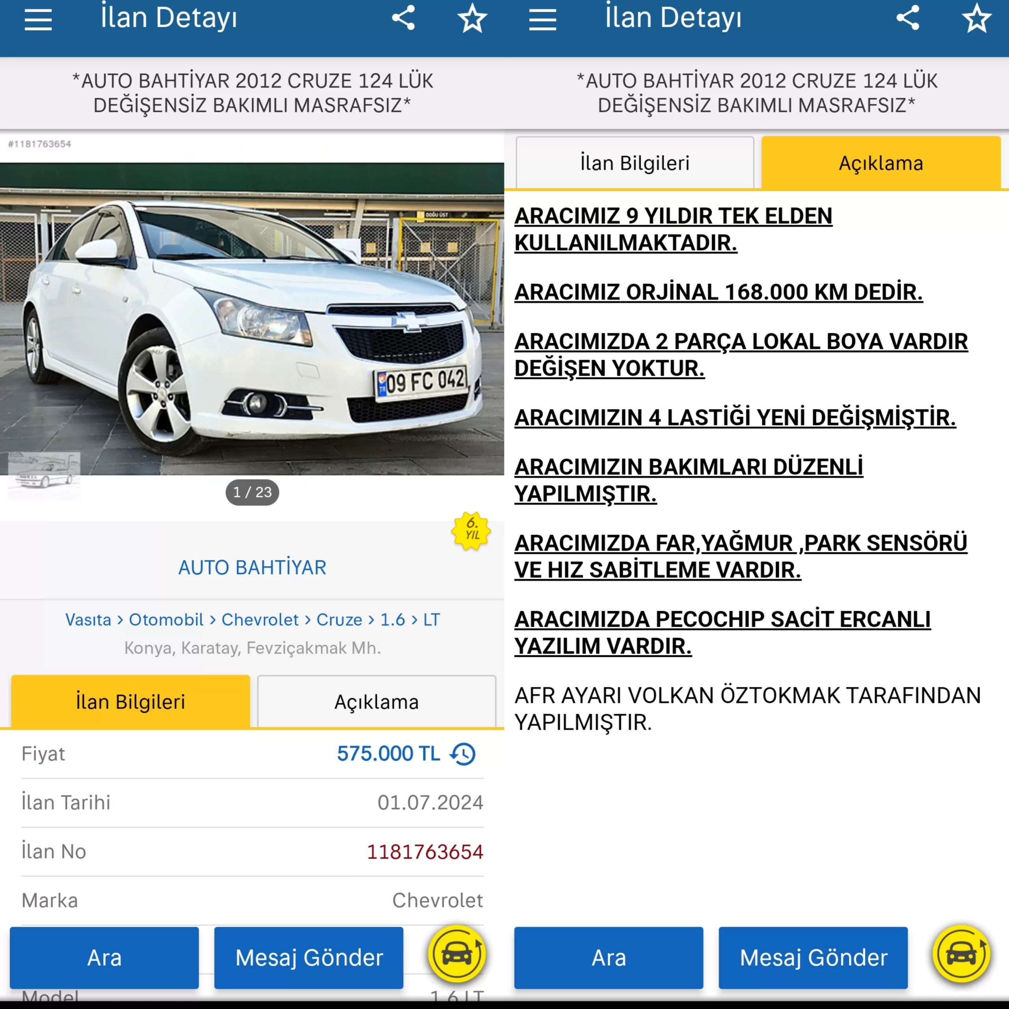This screenshot has width=1009, height=1009.
Task: Tap the listing number 1181763654
Action: click(425, 852)
